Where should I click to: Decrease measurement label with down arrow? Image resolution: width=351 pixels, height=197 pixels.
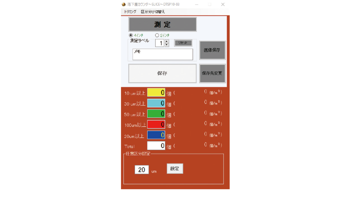point(167,45)
